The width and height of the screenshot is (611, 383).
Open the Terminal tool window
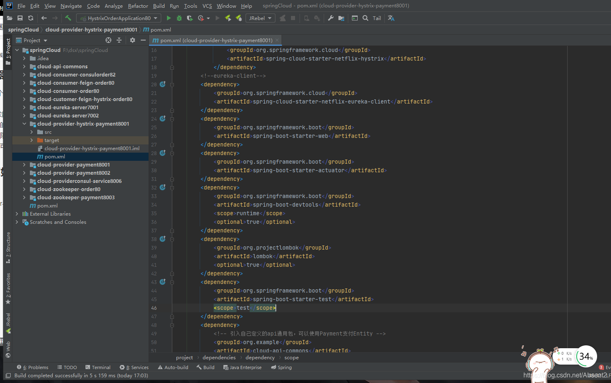98,367
